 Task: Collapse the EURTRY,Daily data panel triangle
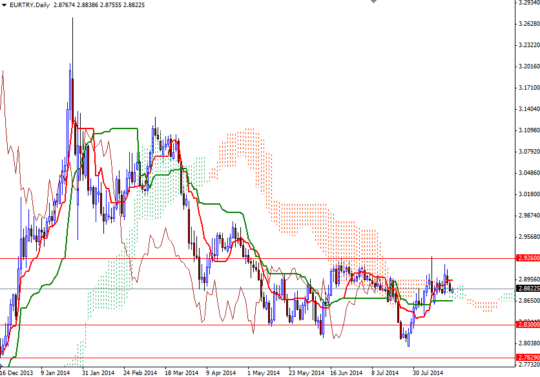click(x=4, y=5)
